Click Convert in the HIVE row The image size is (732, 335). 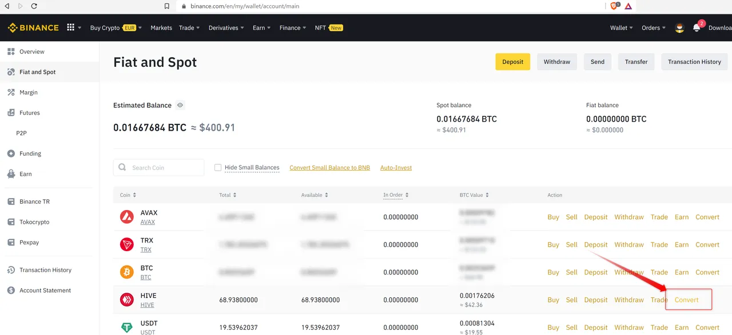click(687, 300)
